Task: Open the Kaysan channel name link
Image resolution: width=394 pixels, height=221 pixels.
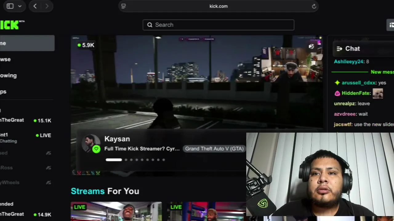Action: point(117,139)
